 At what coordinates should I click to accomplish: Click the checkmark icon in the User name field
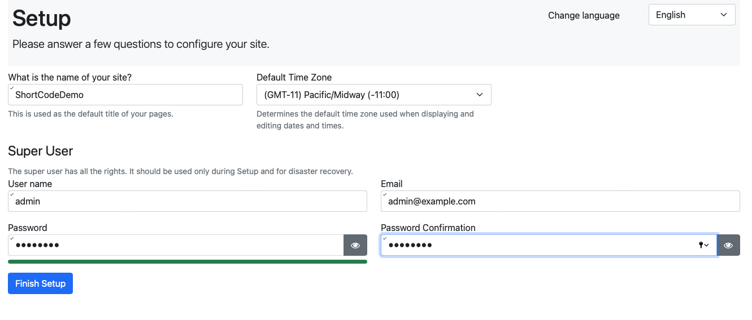coord(11,193)
